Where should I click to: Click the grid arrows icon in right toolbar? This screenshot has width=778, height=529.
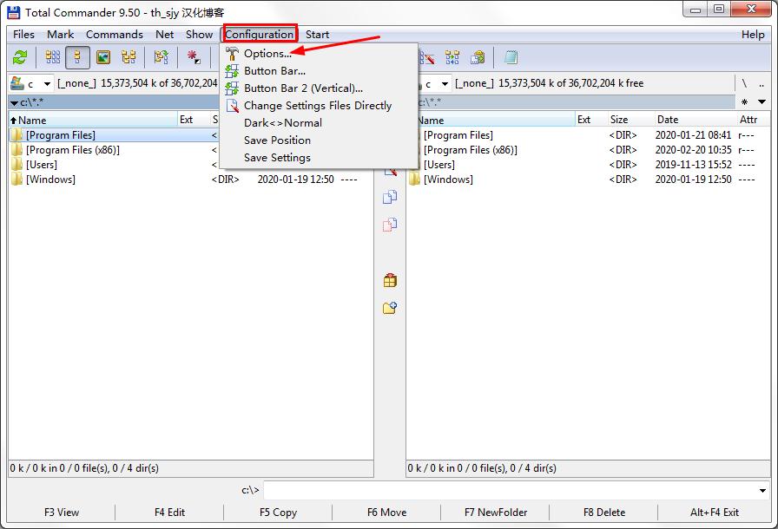pos(452,57)
